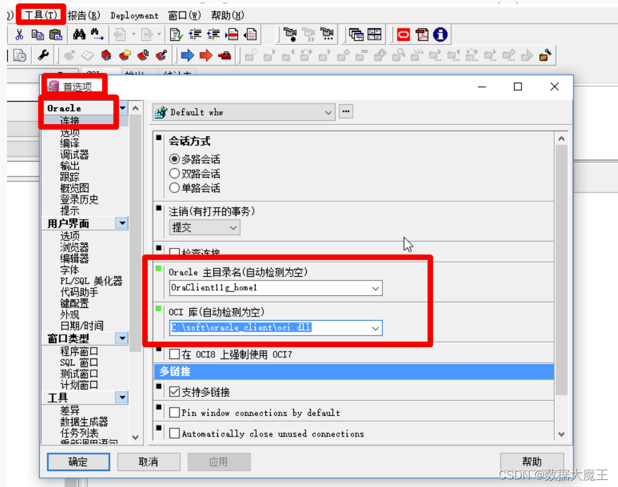Open the PDF manual icon

tap(422, 35)
